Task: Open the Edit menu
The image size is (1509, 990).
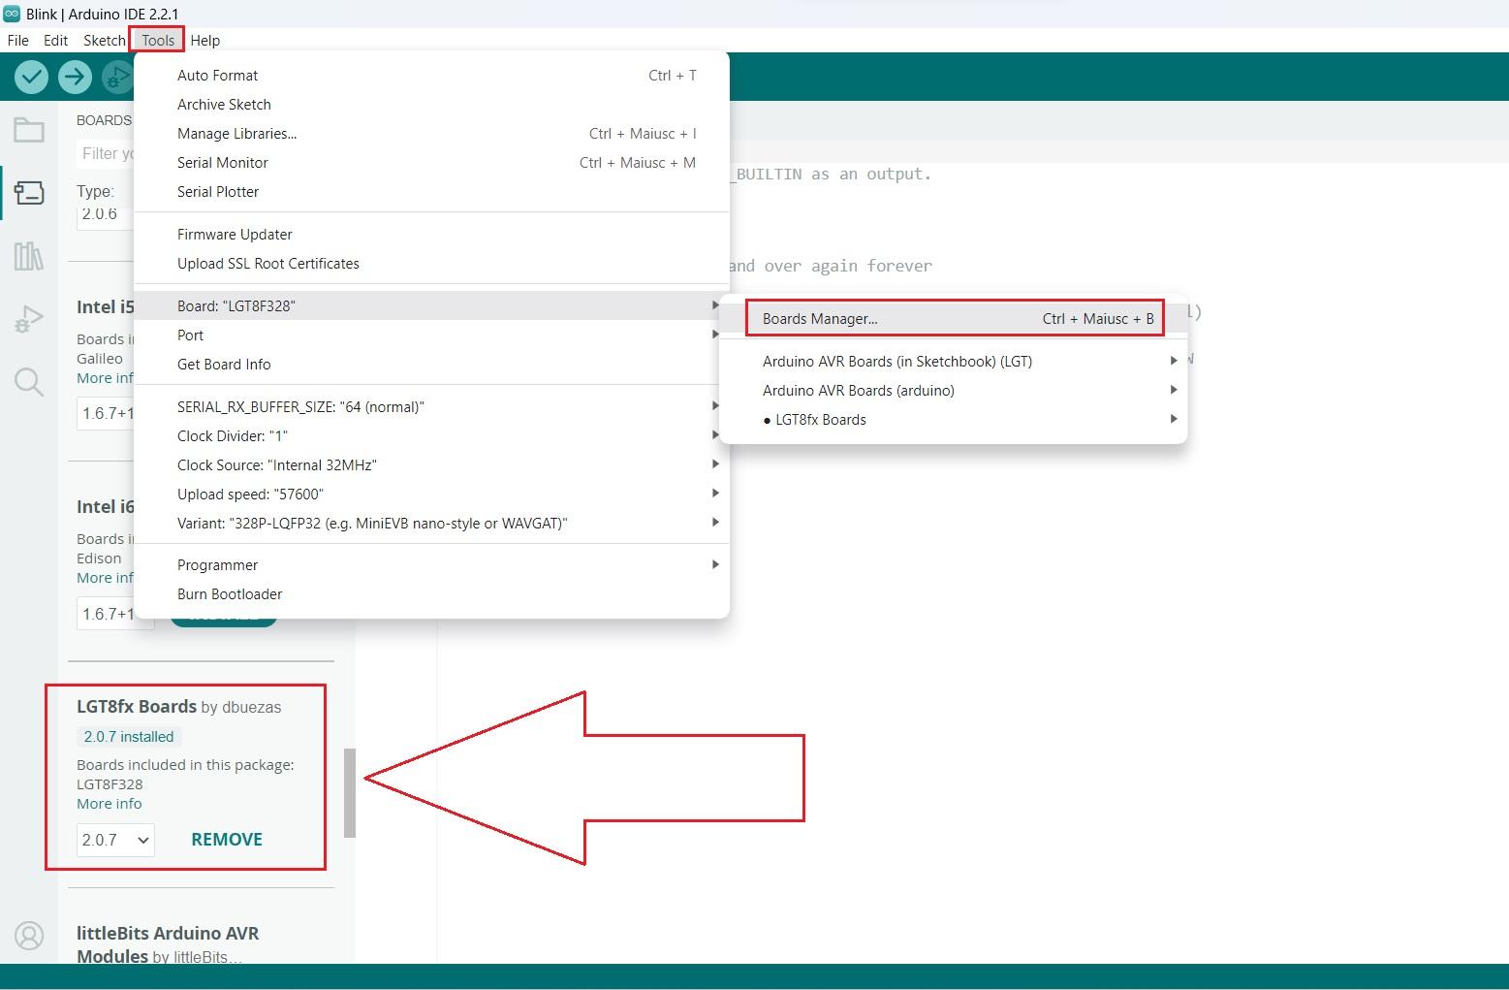Action: click(55, 40)
